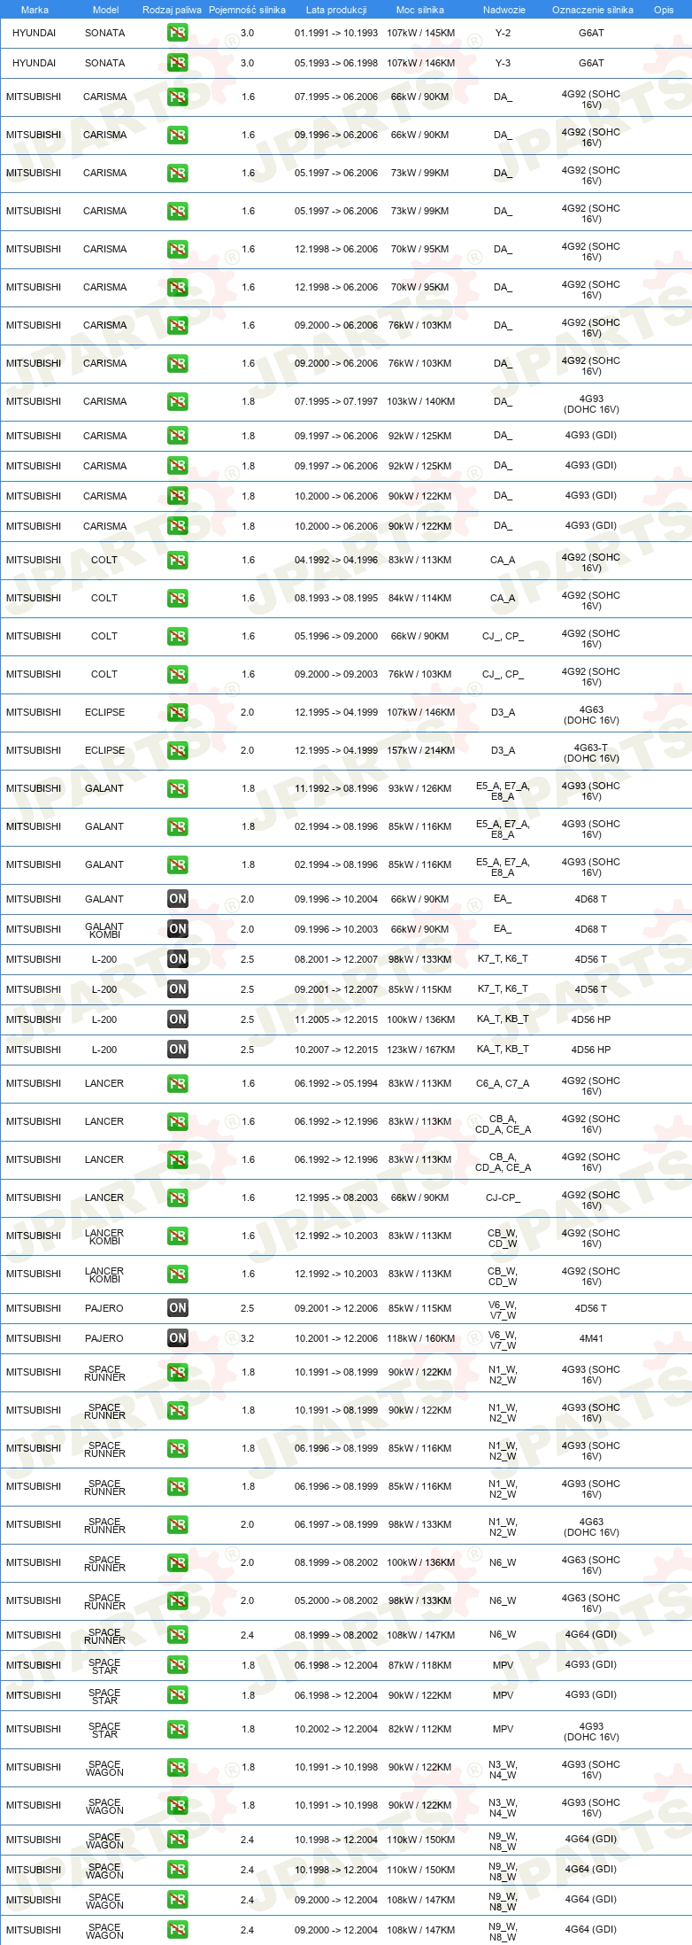Click fuel icon in Galant 93kW / 126KM row

click(177, 789)
